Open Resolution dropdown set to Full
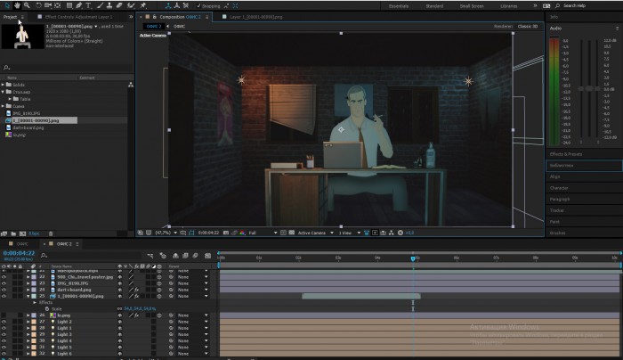 (263, 233)
